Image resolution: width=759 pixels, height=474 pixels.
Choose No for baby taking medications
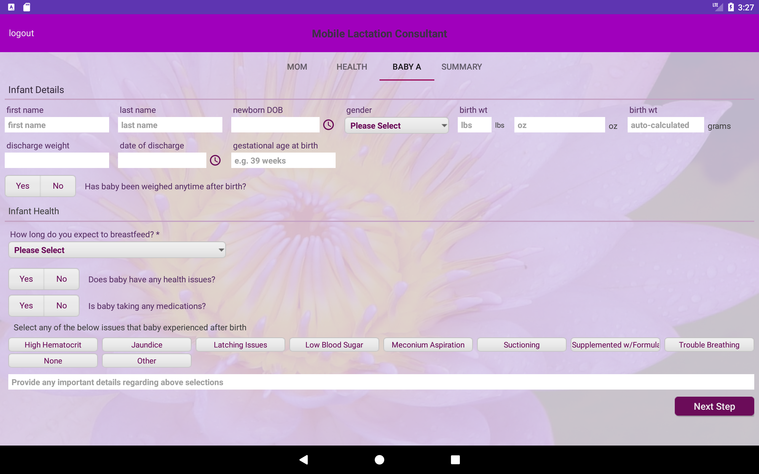click(x=61, y=306)
